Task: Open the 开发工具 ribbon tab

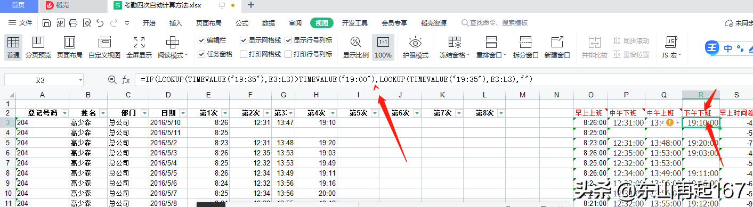Action: [x=355, y=23]
